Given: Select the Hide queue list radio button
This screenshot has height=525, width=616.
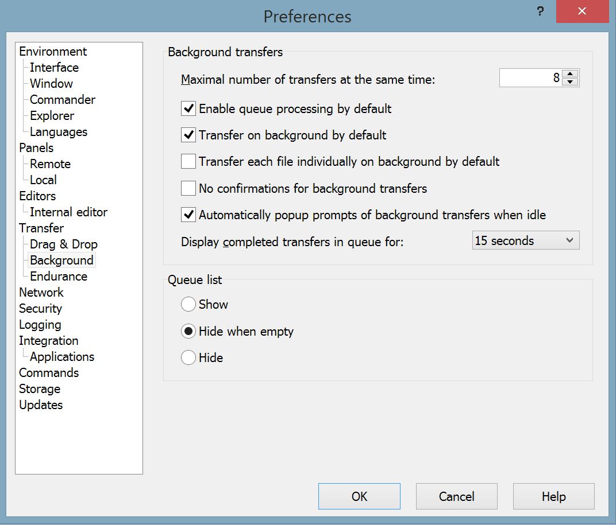Looking at the screenshot, I should [188, 357].
